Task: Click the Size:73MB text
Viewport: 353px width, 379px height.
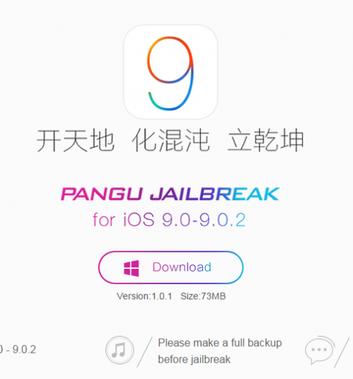Action: (x=203, y=296)
